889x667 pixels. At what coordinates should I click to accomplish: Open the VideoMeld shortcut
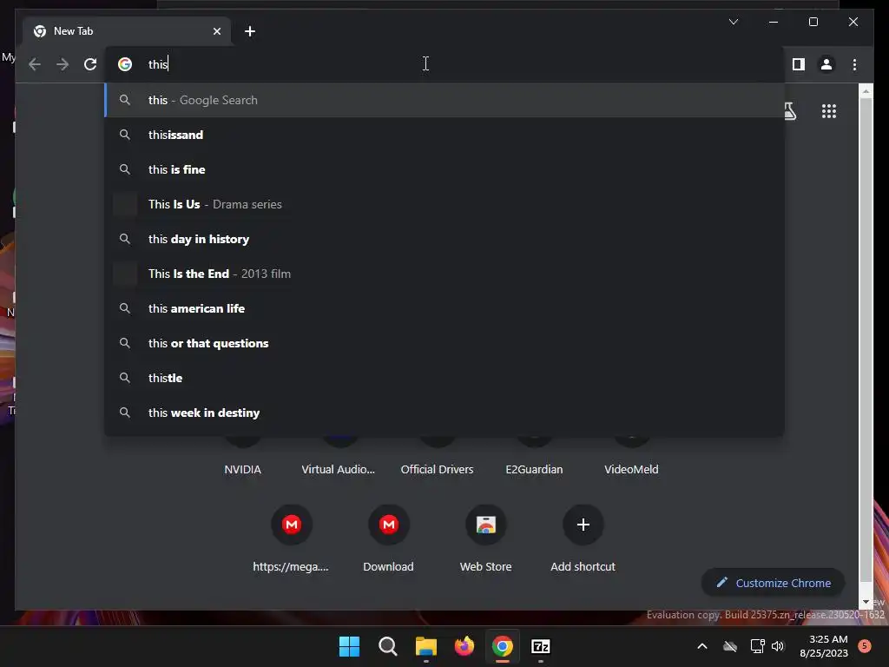(632, 469)
